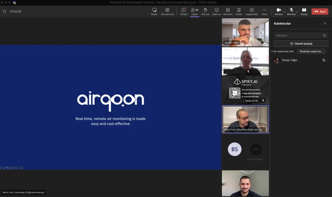Open slide more options ellipsis icon
332x197 pixels.
point(18,168)
